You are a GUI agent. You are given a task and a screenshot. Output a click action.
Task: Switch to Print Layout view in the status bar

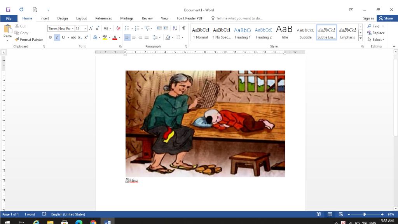click(330, 214)
